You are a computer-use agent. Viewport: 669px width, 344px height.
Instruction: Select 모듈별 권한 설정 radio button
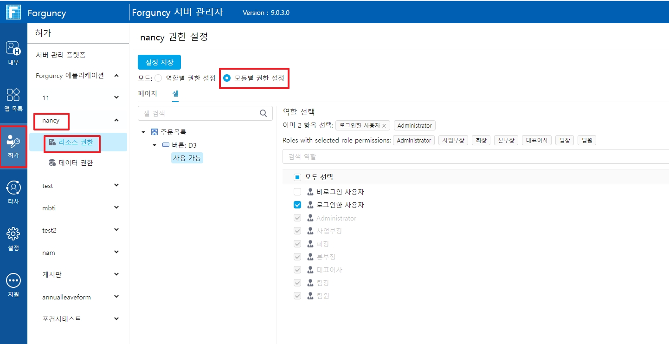[x=227, y=78]
